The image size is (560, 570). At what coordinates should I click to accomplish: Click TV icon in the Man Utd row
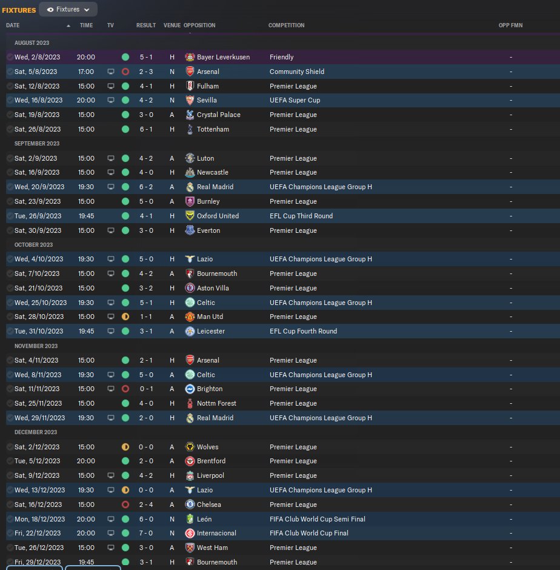click(x=111, y=317)
